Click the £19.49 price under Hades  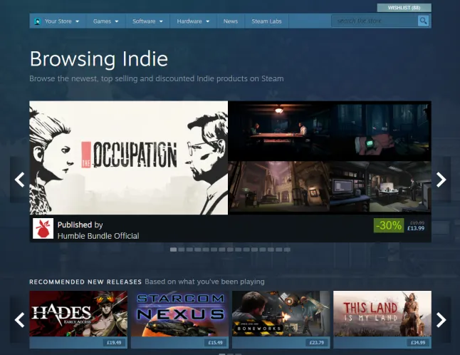click(114, 342)
